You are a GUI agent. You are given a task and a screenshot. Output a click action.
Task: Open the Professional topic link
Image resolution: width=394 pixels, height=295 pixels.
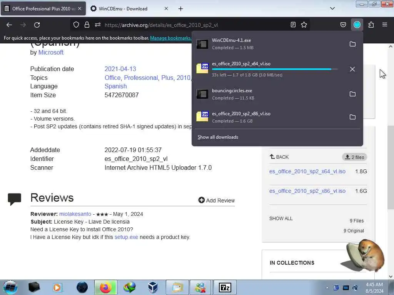[141, 78]
